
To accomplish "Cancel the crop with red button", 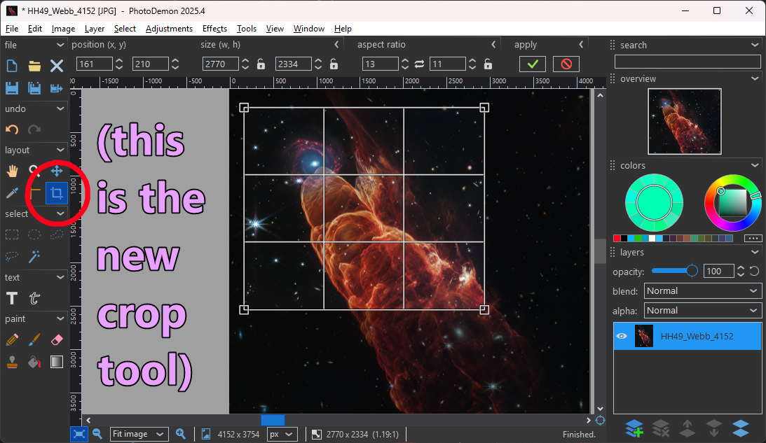I will tap(566, 64).
